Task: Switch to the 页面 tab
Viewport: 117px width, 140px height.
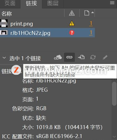Action: pyautogui.click(x=10, y=3)
